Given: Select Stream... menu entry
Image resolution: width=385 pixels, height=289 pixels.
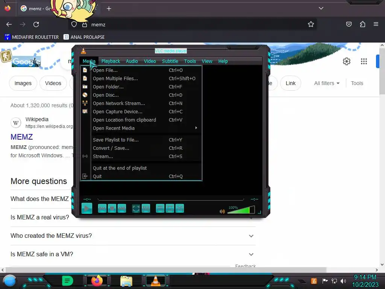Looking at the screenshot, I should [141, 156].
